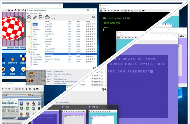Click the move/fit arrows icon in CBM 8032
This screenshot has height=124, width=190.
132,11
